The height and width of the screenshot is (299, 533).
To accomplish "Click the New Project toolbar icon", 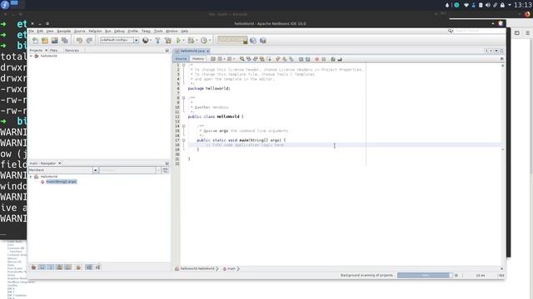I will click(45, 41).
